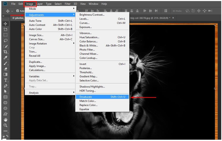
Task: Open the Help menu
Action: (104, 4)
